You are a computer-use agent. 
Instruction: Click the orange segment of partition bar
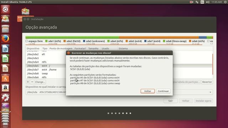[159, 37]
